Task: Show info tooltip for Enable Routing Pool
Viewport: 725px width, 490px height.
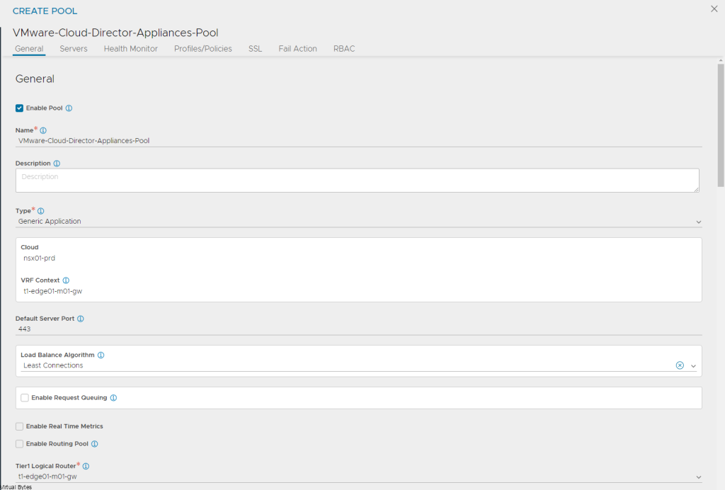Action: (x=94, y=444)
